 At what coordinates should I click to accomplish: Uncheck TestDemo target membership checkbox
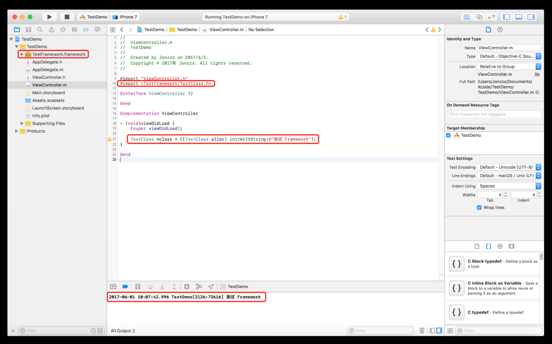[448, 135]
